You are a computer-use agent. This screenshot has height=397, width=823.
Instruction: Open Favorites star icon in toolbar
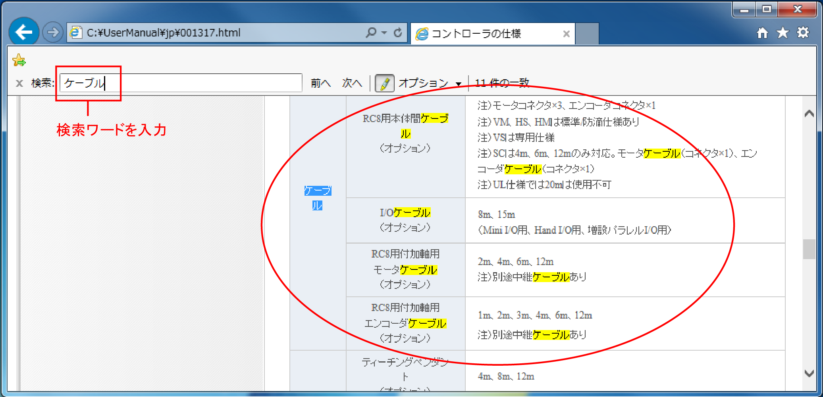pyautogui.click(x=783, y=32)
